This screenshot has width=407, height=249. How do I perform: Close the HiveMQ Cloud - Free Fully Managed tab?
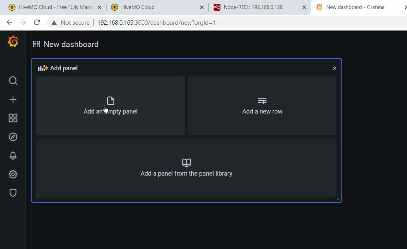point(99,8)
